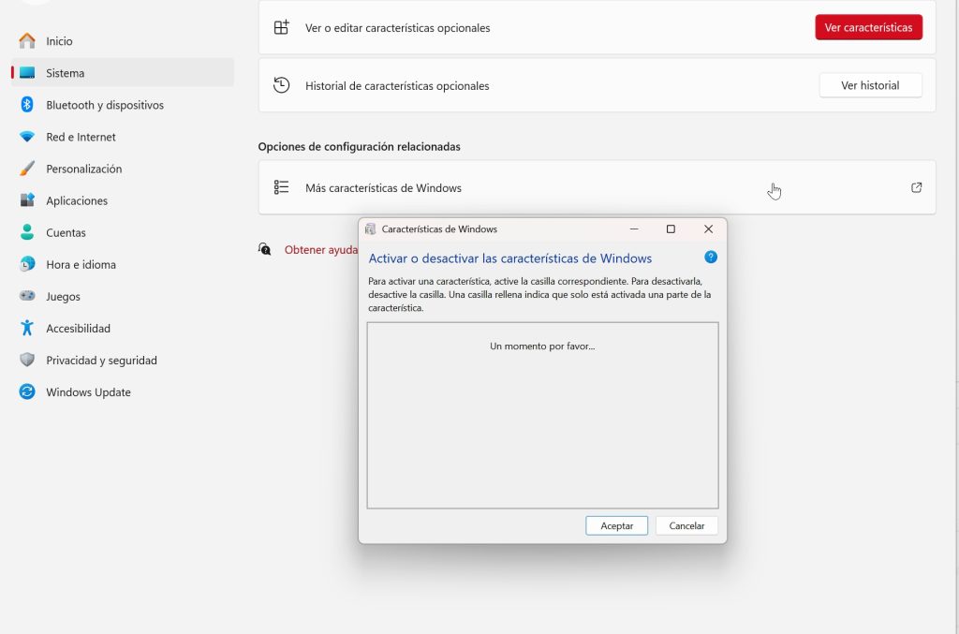Viewport: 959px width, 634px height.
Task: Select Sistema in the sidebar
Action: [x=123, y=73]
